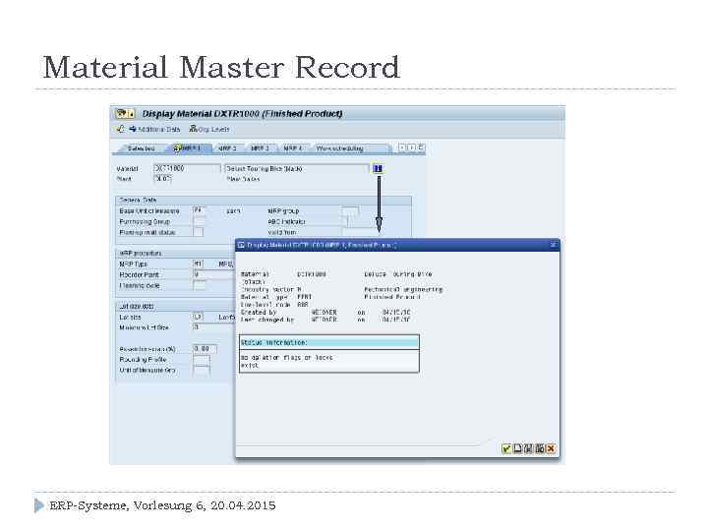The height and width of the screenshot is (531, 708).
Task: Click the popup dialog title bar icon
Action: tap(241, 245)
